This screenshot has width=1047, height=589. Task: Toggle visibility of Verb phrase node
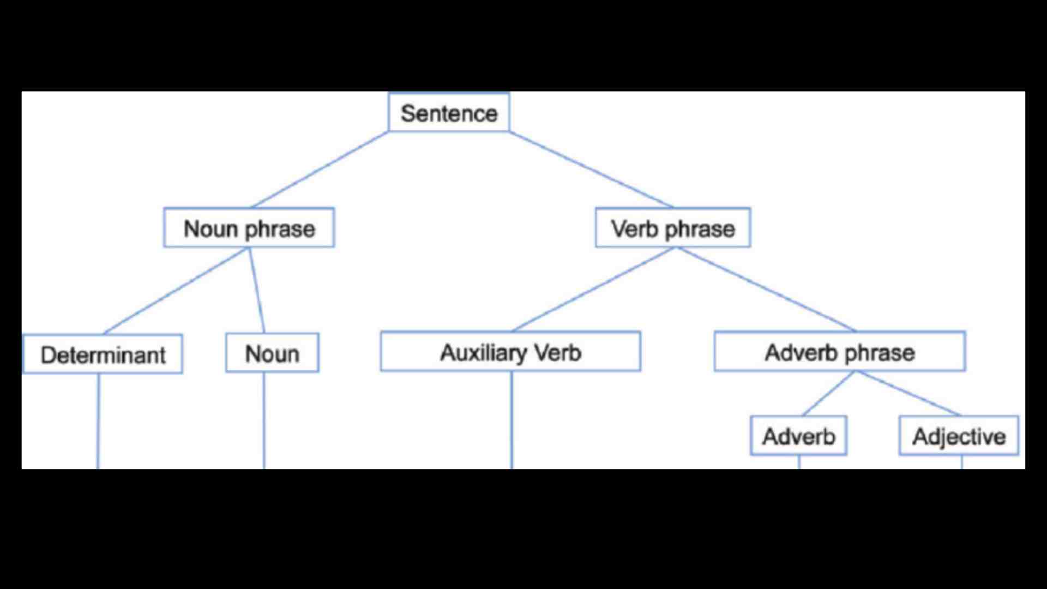[672, 229]
